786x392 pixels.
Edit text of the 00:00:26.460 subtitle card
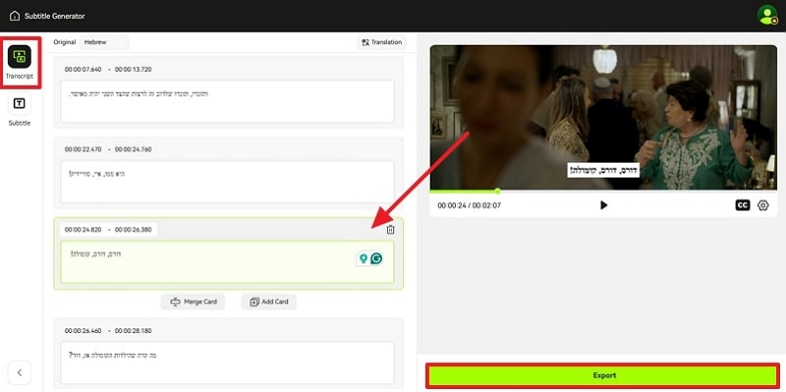click(227, 362)
